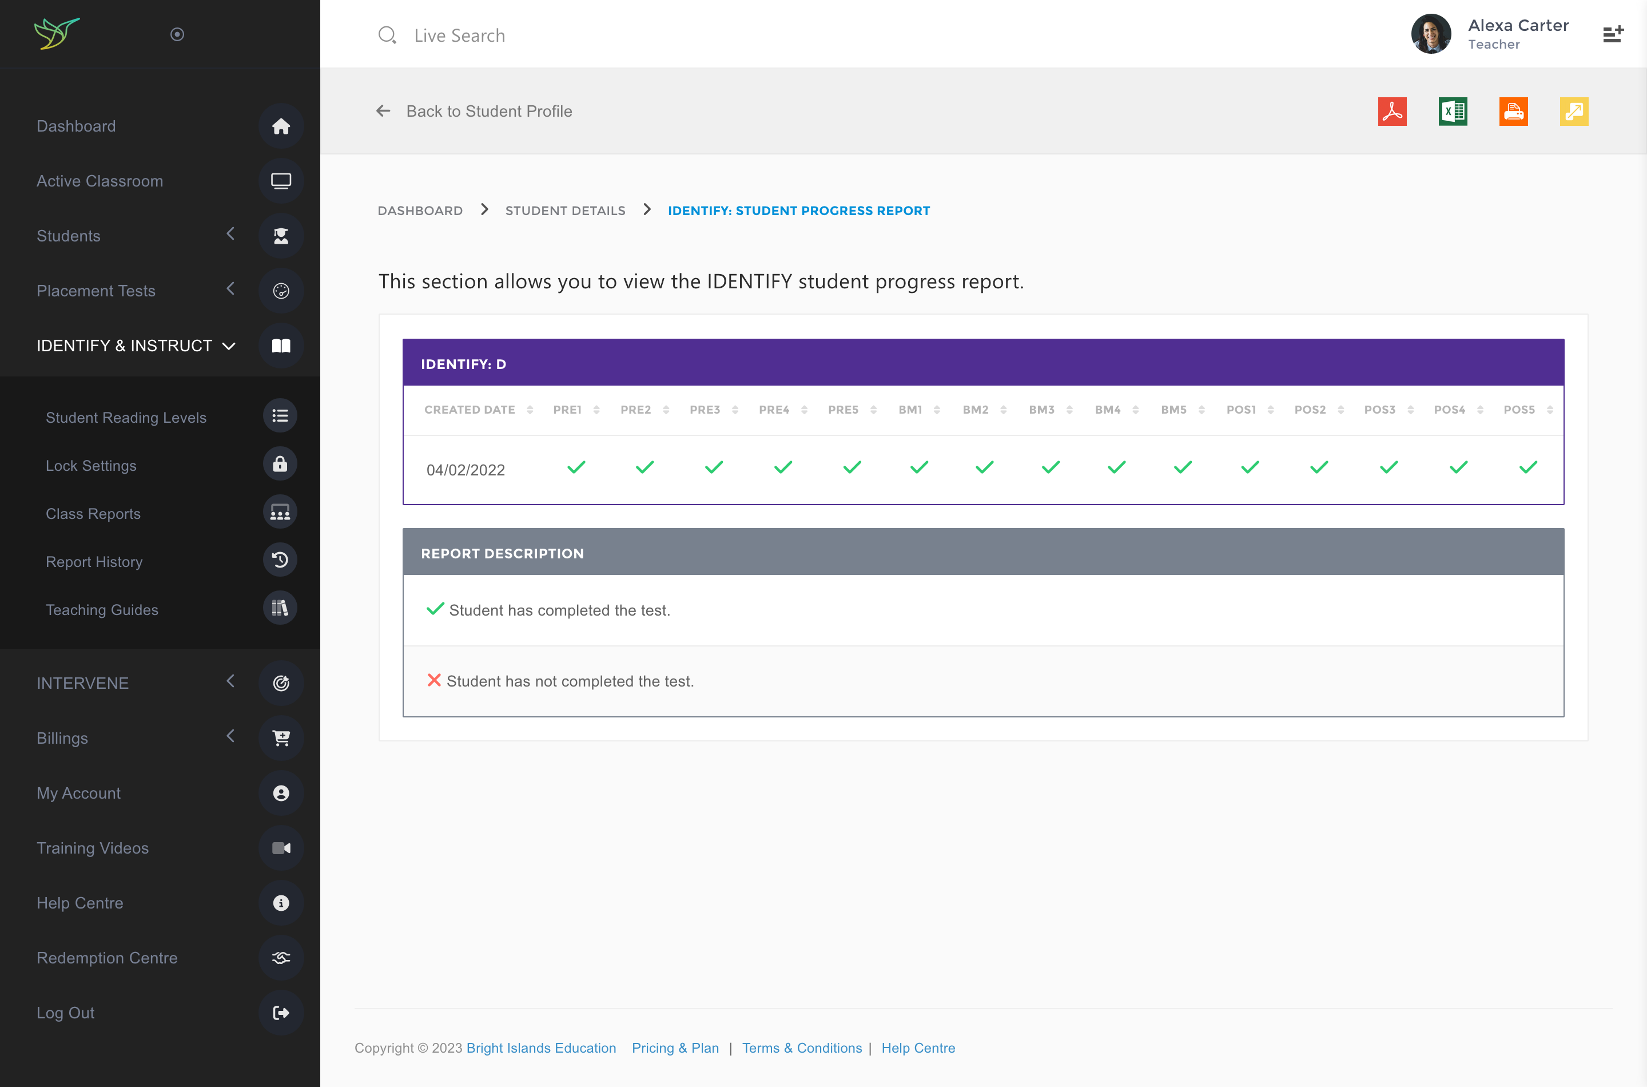Viewport: 1647px width, 1087px height.
Task: Click the yellow expand fullscreen icon
Action: coord(1574,112)
